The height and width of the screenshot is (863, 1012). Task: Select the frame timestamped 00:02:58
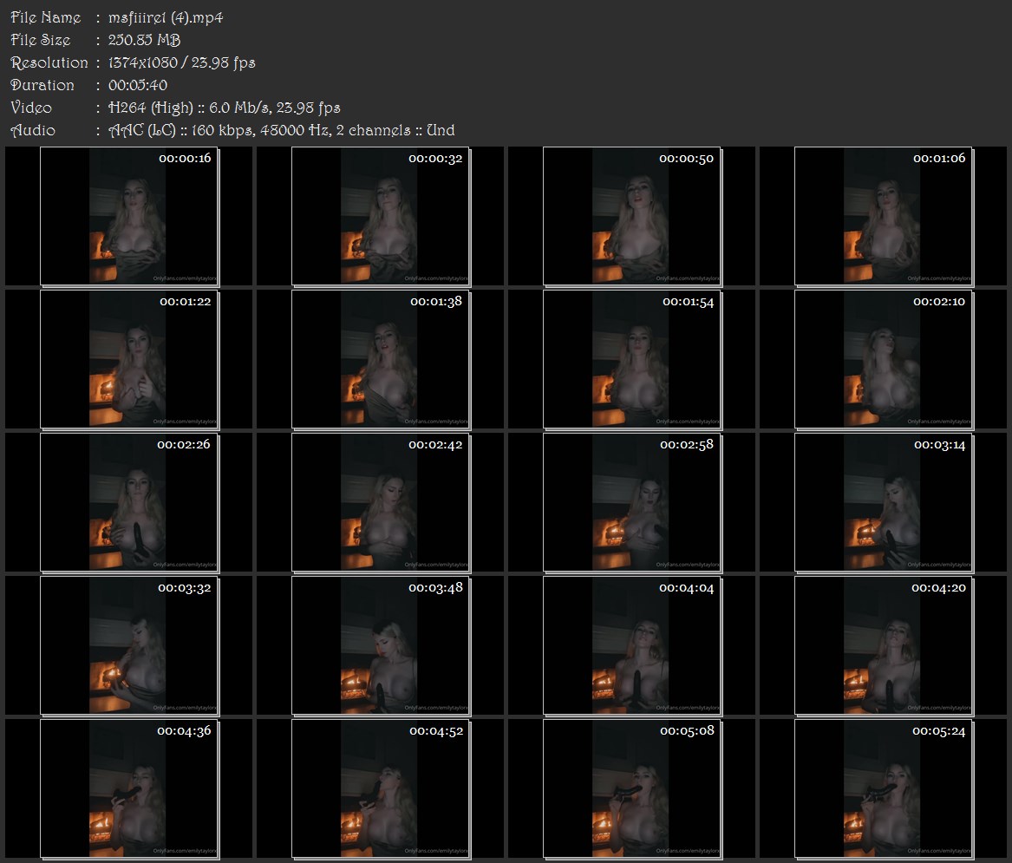[x=632, y=502]
